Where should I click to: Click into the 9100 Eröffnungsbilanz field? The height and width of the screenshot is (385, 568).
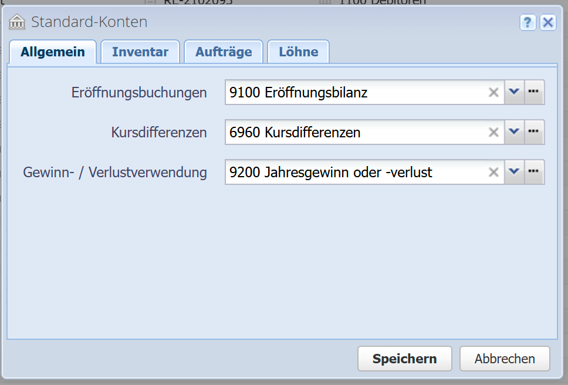click(352, 92)
